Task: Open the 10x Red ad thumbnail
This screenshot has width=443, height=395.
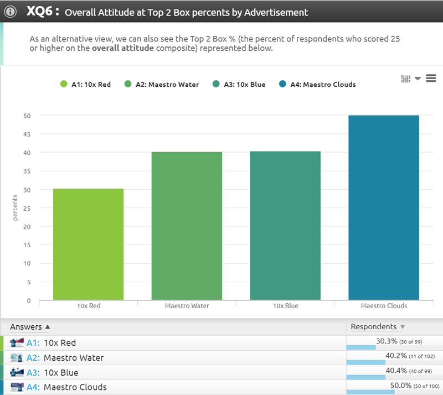Action: (17, 342)
